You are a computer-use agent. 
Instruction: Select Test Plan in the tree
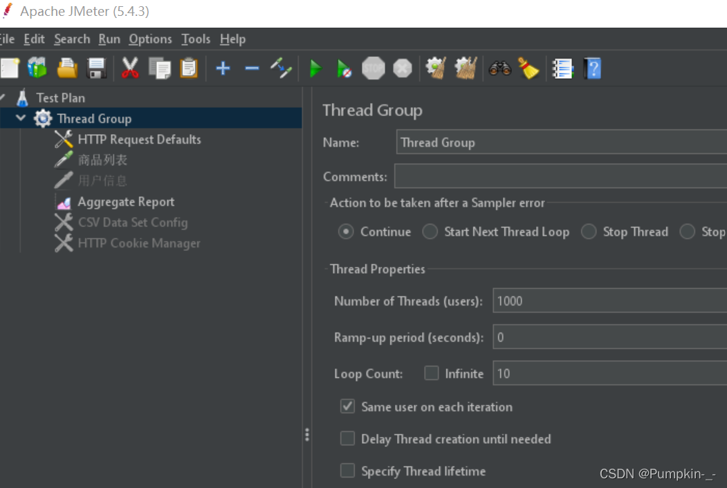[61, 98]
